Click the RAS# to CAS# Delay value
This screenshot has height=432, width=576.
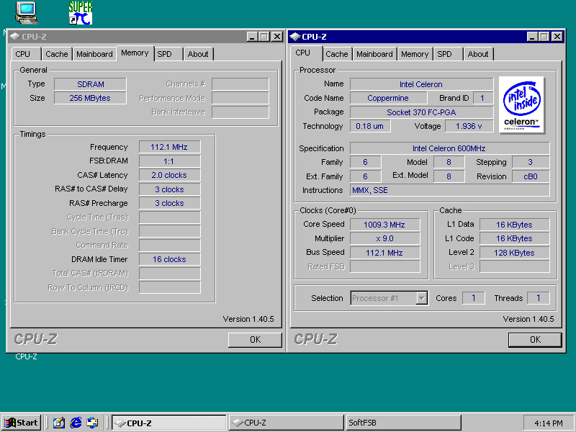(169, 189)
